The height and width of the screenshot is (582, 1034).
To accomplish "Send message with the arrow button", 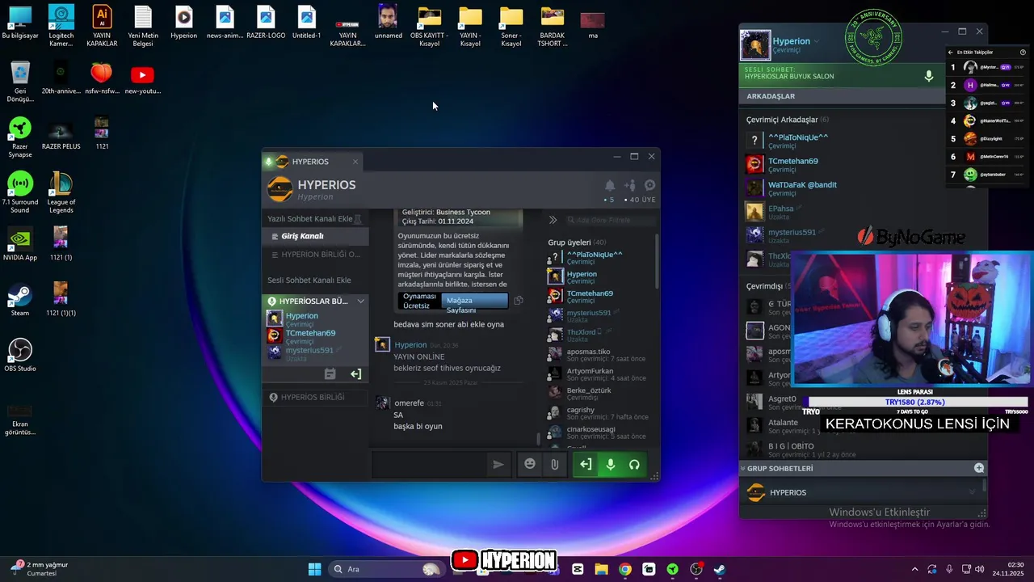I will [x=498, y=464].
